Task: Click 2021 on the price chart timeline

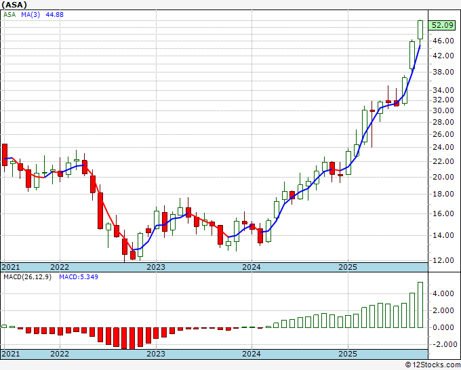Action: point(11,267)
